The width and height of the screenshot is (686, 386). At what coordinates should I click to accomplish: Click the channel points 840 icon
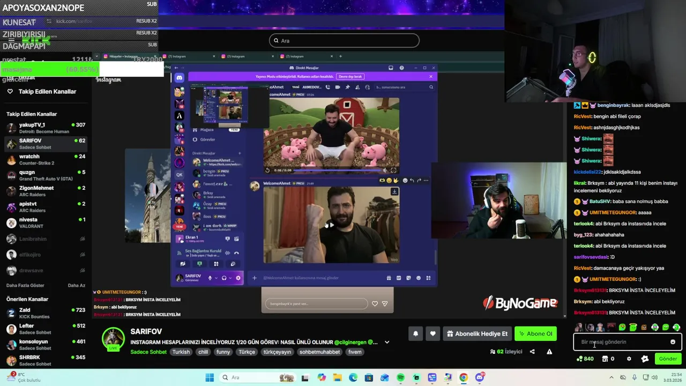(579, 359)
